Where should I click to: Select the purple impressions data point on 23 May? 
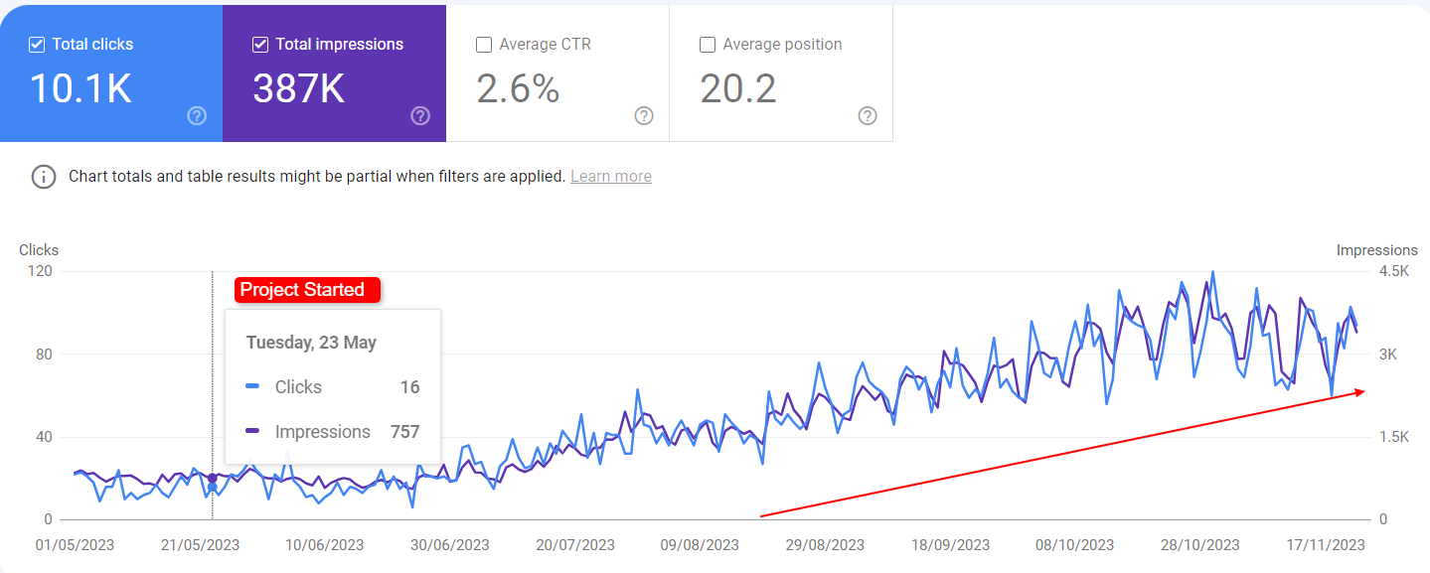pyautogui.click(x=213, y=478)
